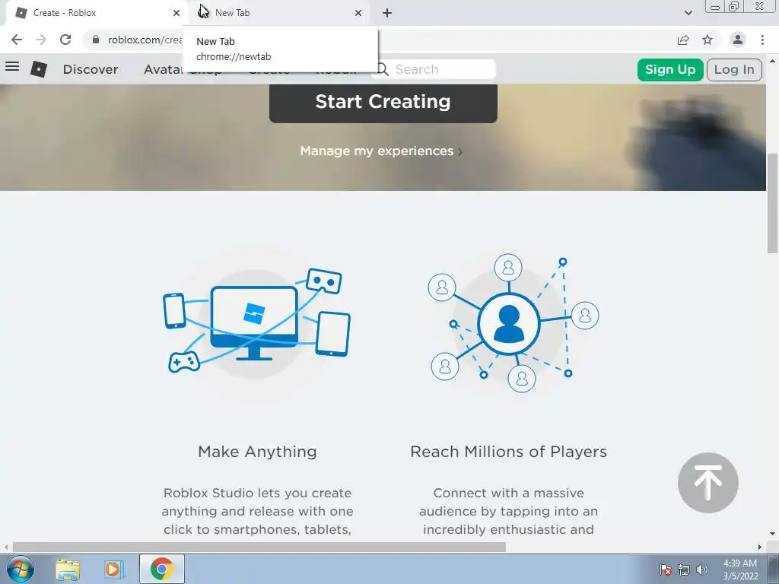Screen dimensions: 779x584
Task: Click the browser back arrow
Action: [x=17, y=40]
